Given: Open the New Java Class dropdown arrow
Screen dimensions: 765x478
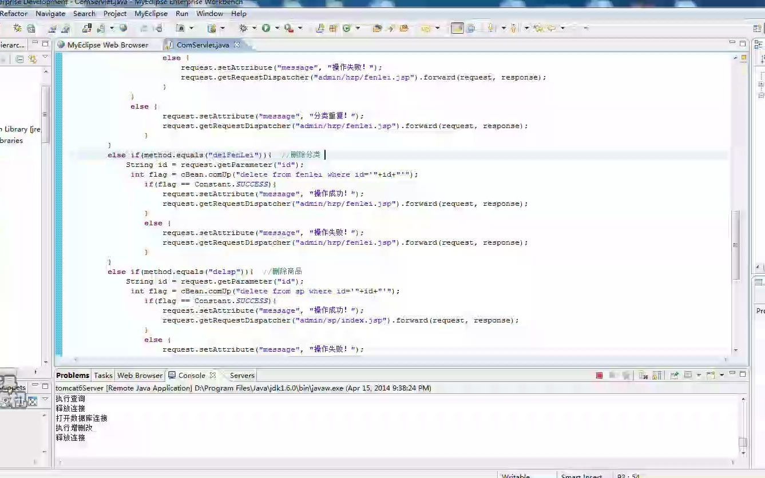Looking at the screenshot, I should (358, 28).
